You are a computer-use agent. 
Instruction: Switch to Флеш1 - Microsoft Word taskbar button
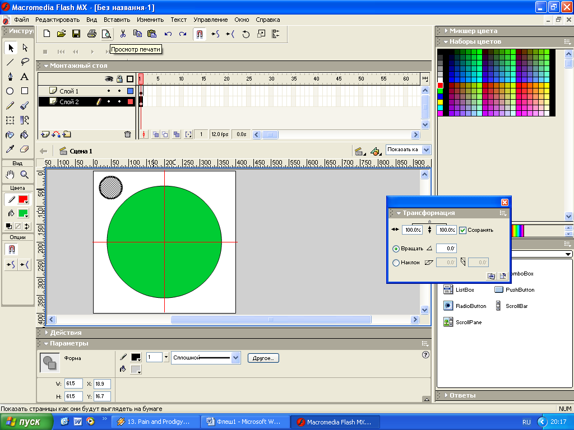(246, 422)
